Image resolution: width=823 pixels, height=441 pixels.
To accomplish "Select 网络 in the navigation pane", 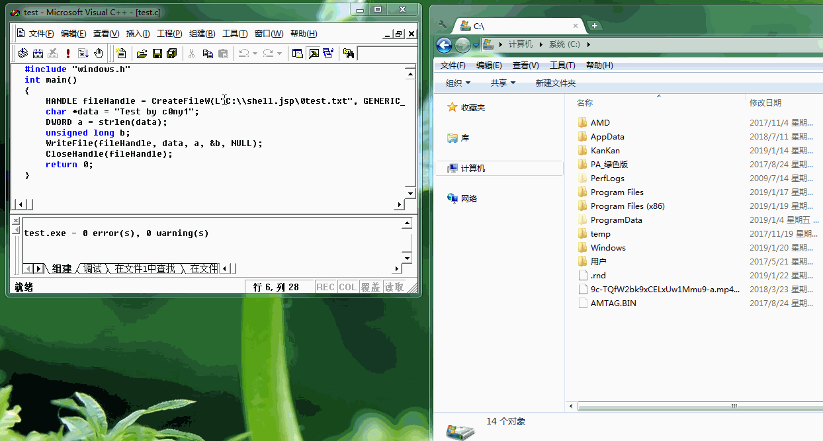I will tap(462, 198).
